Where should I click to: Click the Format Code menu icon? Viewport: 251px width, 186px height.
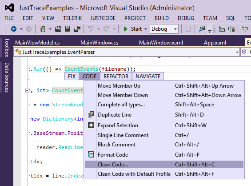(91, 155)
